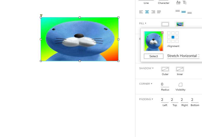The width and height of the screenshot is (202, 137).
Task: Select top-right image alignment
Action: click(x=177, y=33)
